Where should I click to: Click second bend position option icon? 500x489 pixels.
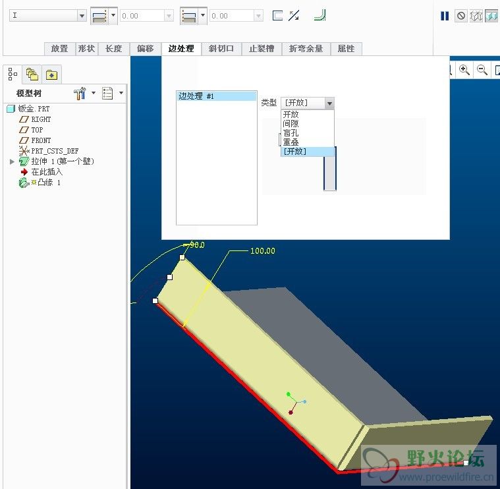pyautogui.click(x=189, y=16)
